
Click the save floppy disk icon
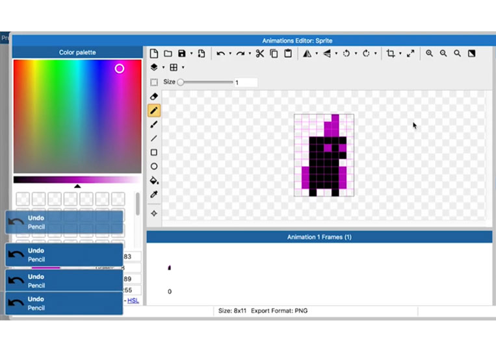click(x=182, y=54)
